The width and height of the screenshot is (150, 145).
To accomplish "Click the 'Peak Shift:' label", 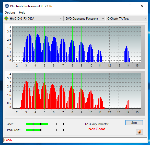I will [x=14, y=130].
